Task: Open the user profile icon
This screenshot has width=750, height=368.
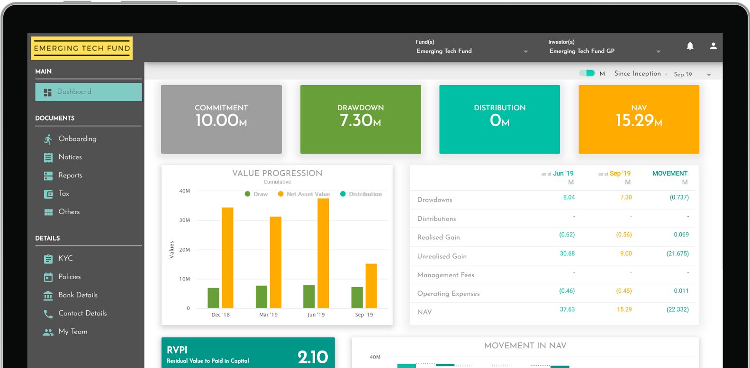Action: tap(713, 46)
